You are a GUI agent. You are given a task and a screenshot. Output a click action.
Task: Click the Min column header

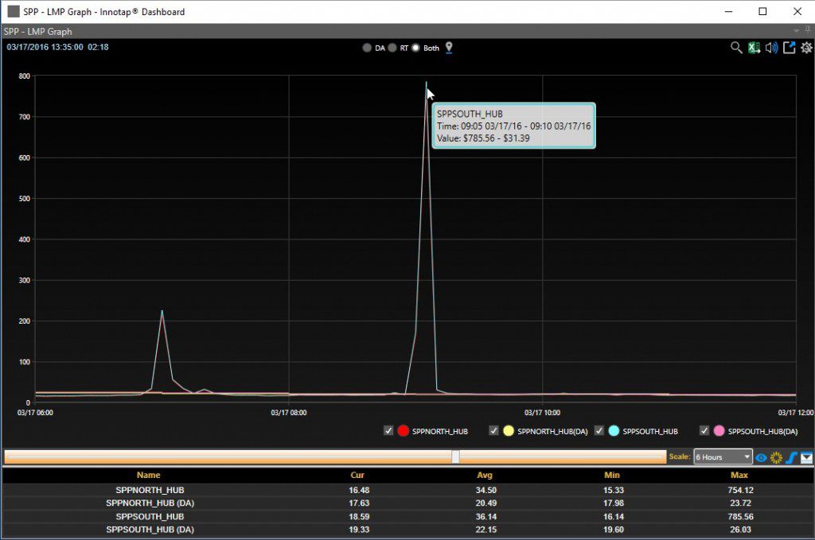tap(612, 475)
